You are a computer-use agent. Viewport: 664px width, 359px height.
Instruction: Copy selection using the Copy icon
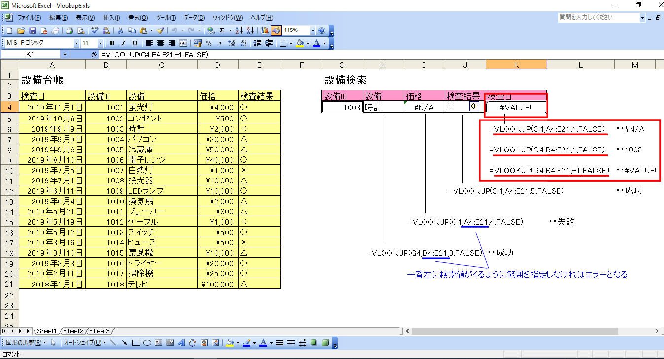132,30
